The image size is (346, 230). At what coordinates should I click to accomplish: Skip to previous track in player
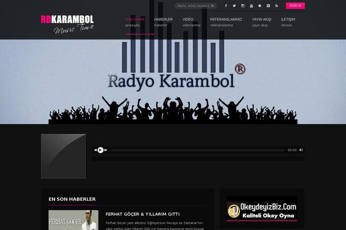coord(96,150)
